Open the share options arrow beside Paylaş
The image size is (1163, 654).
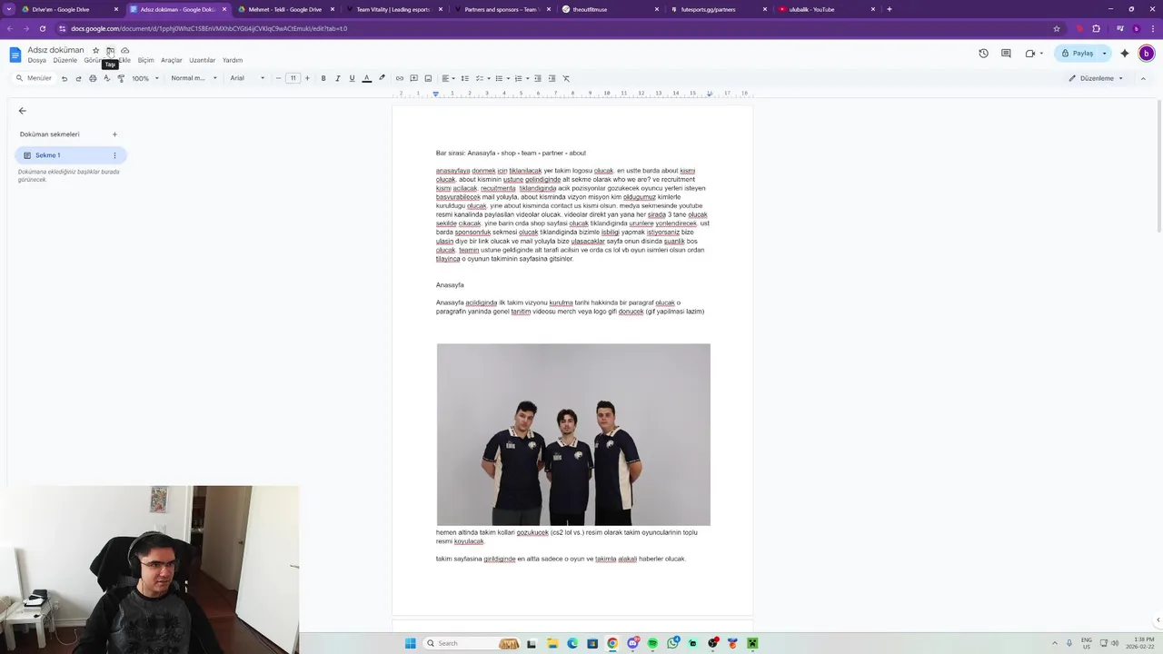pyautogui.click(x=1105, y=54)
